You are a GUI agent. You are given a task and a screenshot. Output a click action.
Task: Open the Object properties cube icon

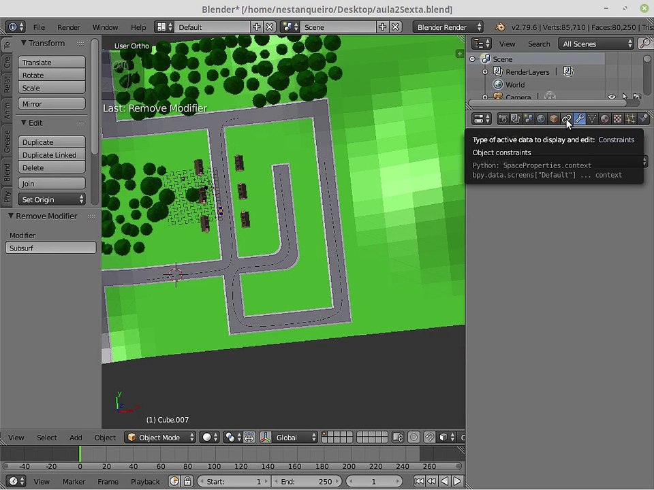pos(554,119)
